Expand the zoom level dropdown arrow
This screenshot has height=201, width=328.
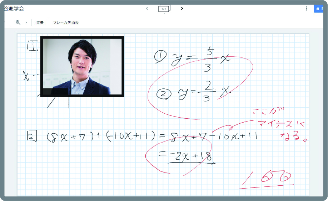tap(26, 22)
